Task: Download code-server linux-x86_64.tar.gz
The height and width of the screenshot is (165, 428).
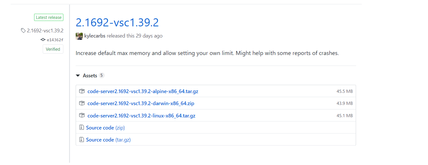Action: pos(141,116)
